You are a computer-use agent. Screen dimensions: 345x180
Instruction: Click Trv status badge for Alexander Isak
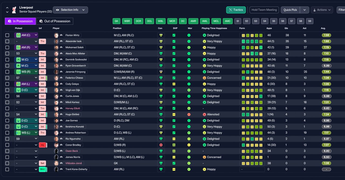click(42, 41)
